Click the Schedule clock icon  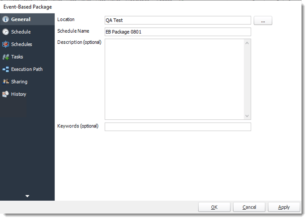point(5,32)
